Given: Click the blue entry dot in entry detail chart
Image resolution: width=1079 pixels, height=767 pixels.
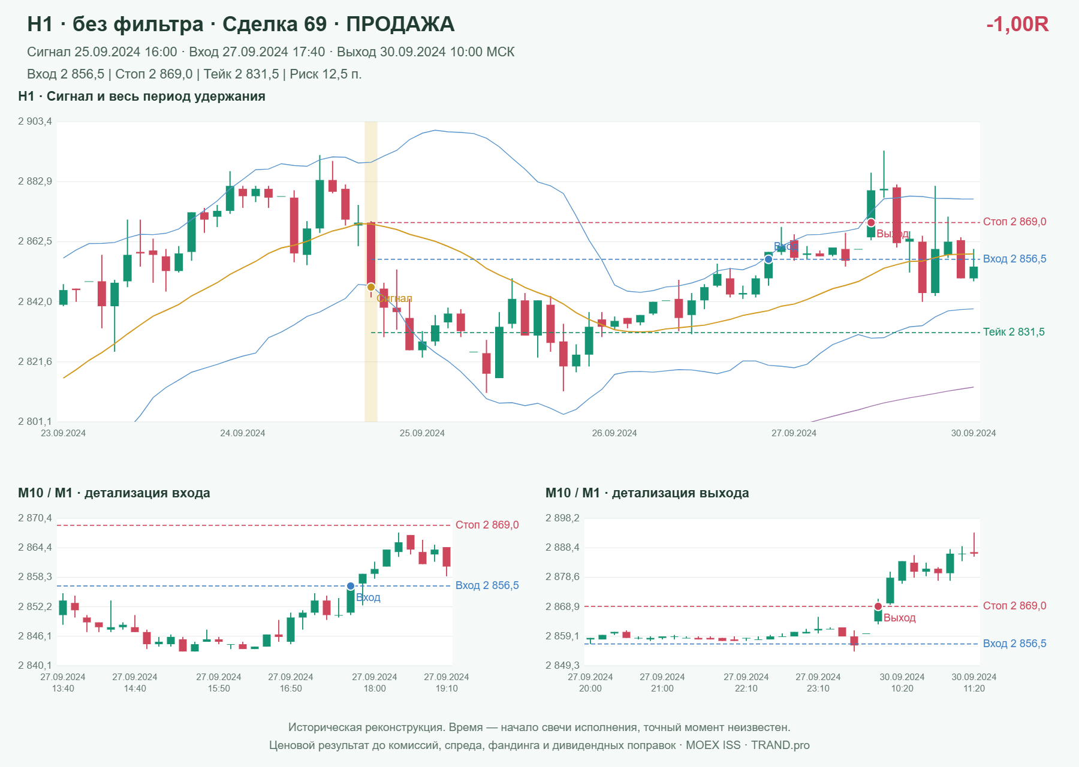Looking at the screenshot, I should tap(351, 586).
